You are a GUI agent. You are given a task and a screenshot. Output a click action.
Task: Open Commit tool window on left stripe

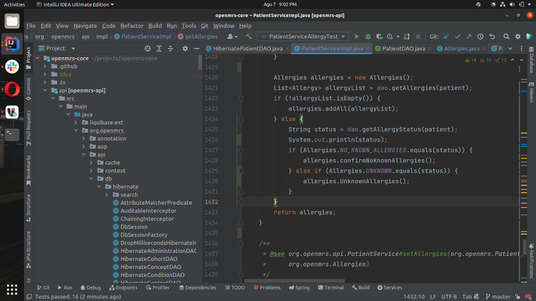[x=28, y=89]
